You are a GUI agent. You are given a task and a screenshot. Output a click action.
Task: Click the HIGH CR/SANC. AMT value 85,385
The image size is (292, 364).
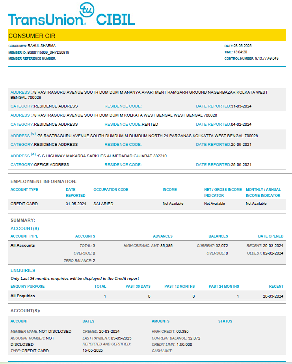165,245
